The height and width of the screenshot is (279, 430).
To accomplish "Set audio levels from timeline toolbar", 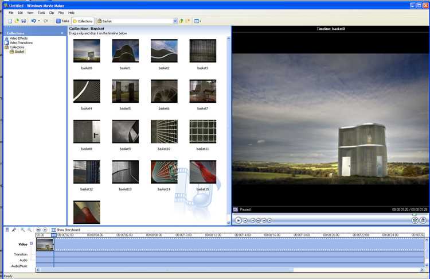I will pos(7,230).
